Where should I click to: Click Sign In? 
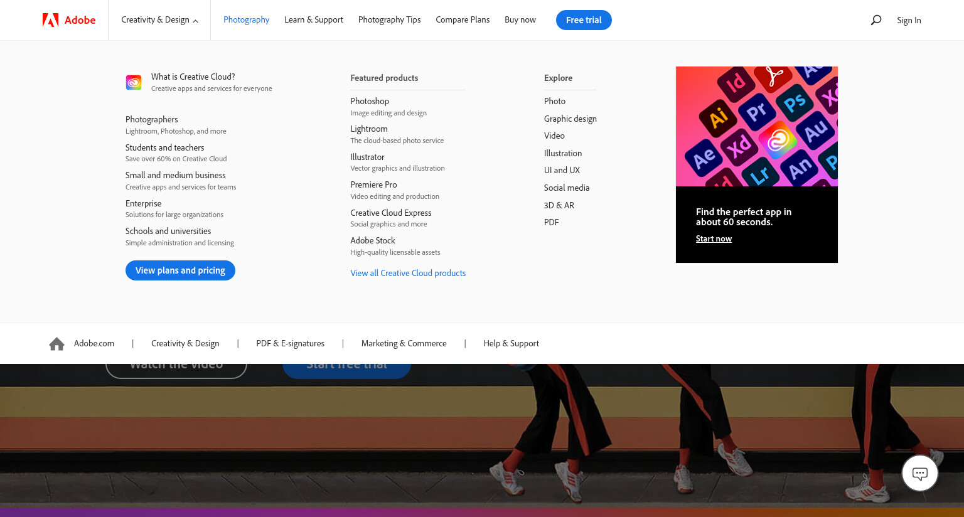[909, 20]
